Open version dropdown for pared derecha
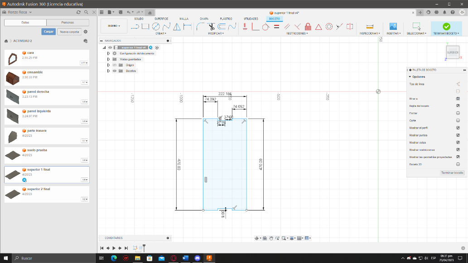The image size is (468, 263). [84, 102]
